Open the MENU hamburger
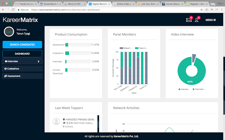This screenshot has width=225, height=140. 210,20
